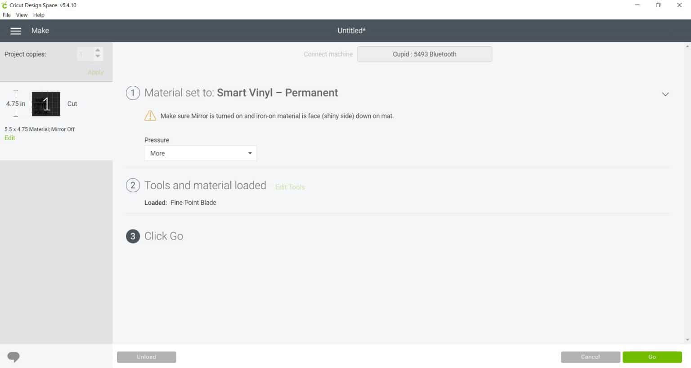
Task: Click the feedback chat bubble icon
Action: click(13, 357)
